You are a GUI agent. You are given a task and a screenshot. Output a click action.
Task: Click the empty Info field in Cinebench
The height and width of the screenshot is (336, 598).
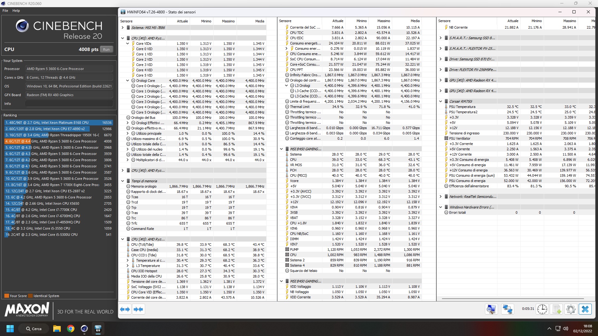coord(69,104)
